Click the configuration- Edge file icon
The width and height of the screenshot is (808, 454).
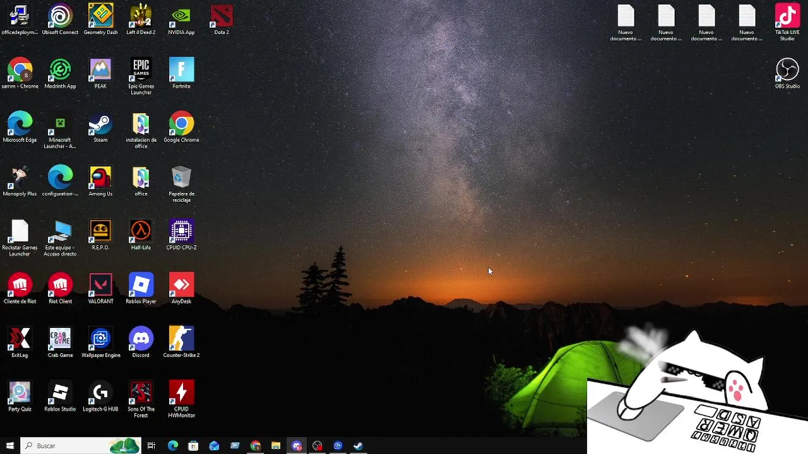[x=60, y=182]
